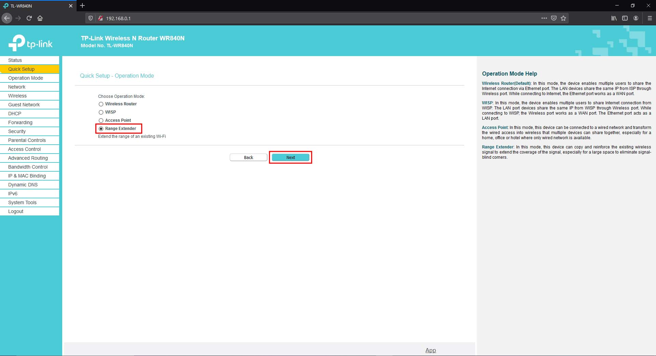
Task: Open the Access Control menu
Action: [29, 149]
